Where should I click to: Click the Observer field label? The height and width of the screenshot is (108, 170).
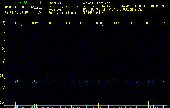55,3
